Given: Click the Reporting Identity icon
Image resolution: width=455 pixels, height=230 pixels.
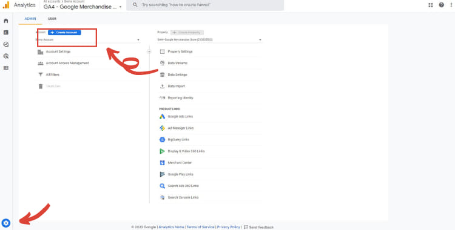Looking at the screenshot, I should 162,98.
